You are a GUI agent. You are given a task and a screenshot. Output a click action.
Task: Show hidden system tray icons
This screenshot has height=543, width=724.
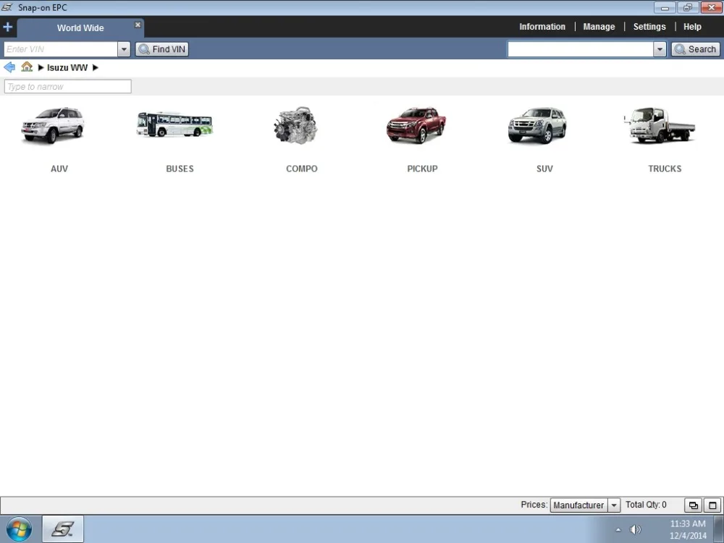click(x=618, y=530)
